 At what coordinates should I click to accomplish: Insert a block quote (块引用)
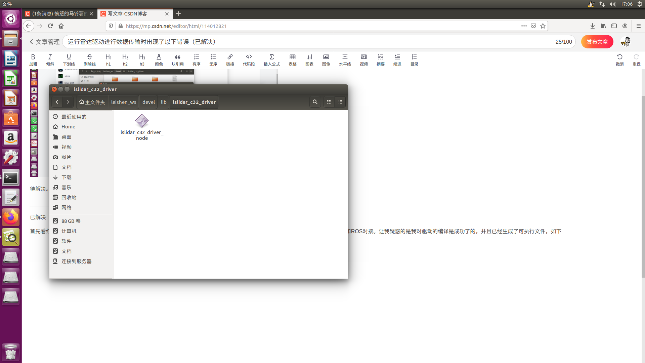click(x=177, y=60)
